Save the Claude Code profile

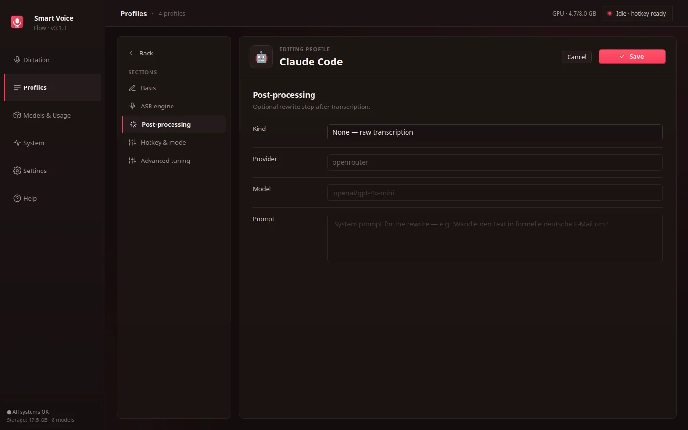pos(632,56)
